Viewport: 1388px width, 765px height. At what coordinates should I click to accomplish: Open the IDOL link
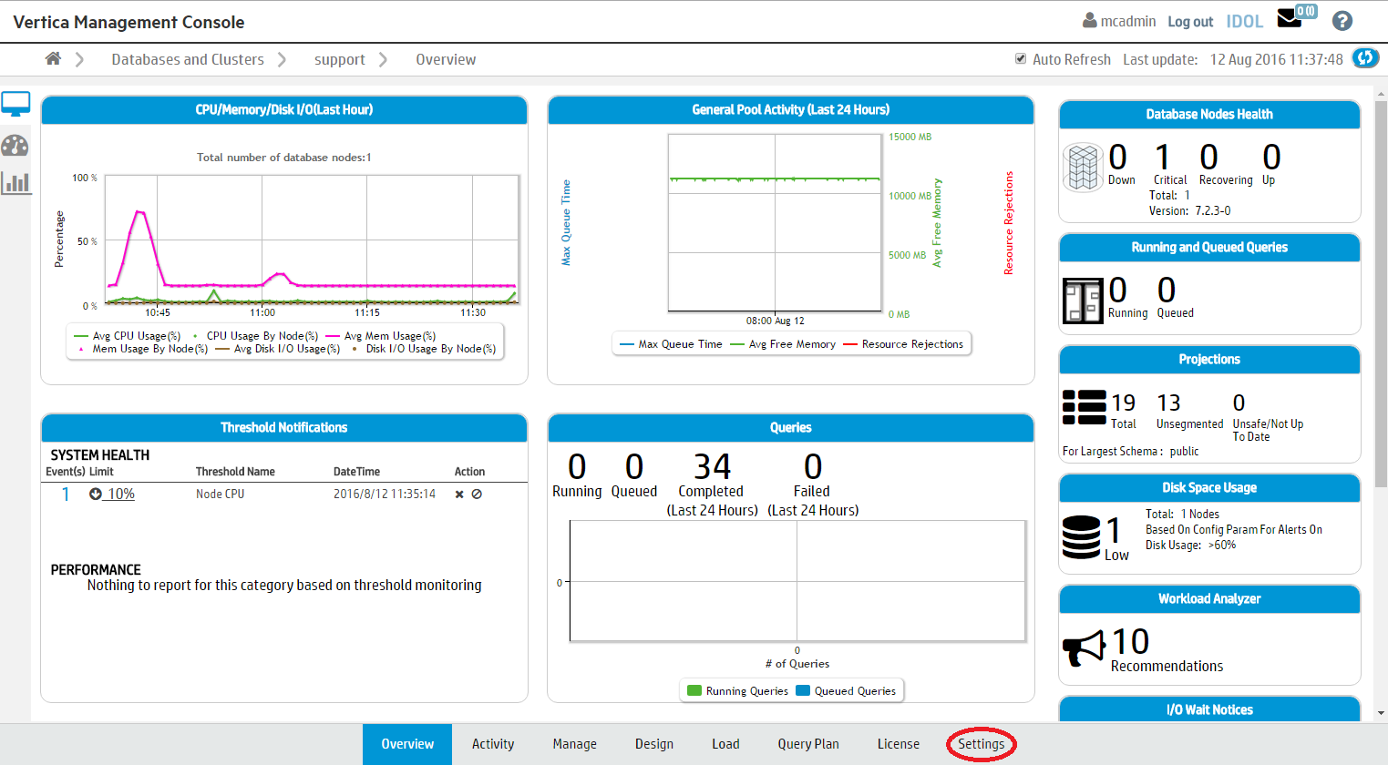pos(1244,21)
